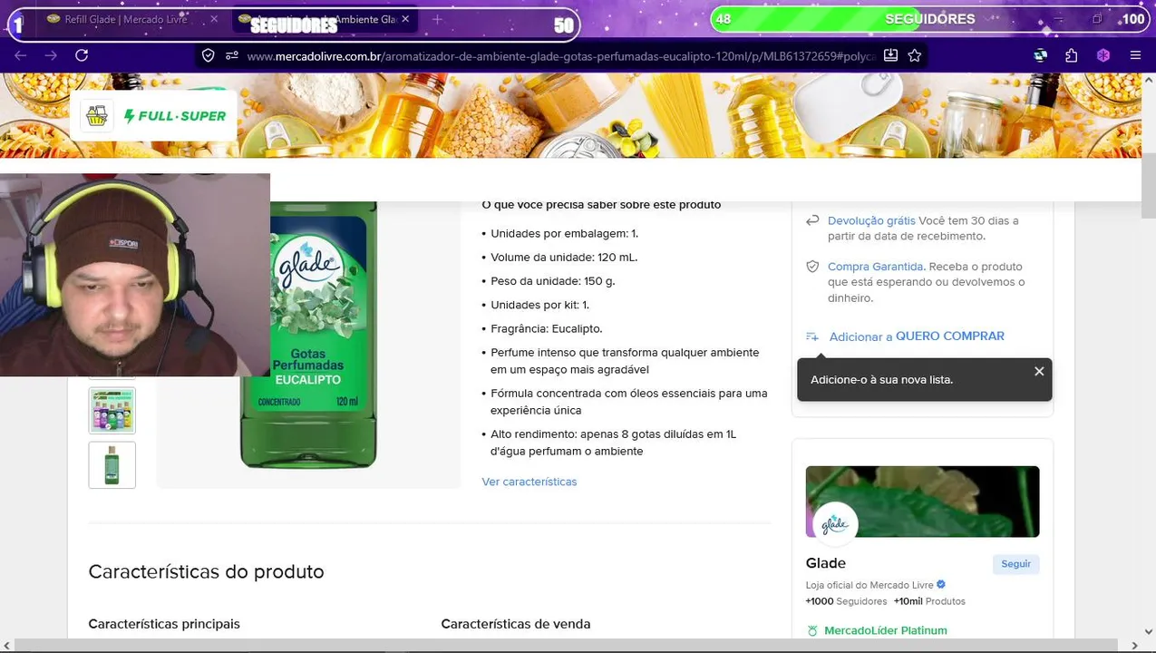Go forward with the browser forward arrow
This screenshot has width=1156, height=653.
51,55
